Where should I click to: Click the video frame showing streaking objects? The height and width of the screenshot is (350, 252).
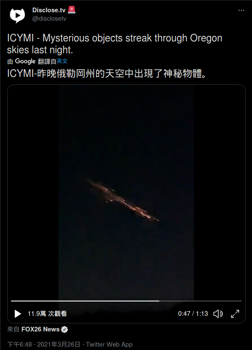coord(126,193)
